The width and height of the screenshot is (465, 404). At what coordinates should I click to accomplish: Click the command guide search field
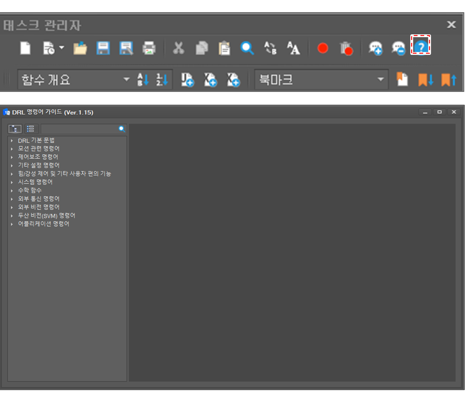tap(79, 129)
